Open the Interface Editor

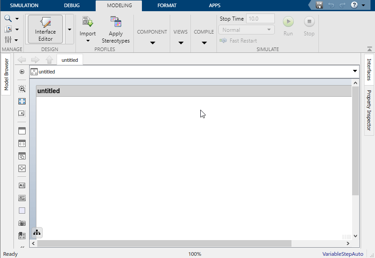(x=44, y=29)
